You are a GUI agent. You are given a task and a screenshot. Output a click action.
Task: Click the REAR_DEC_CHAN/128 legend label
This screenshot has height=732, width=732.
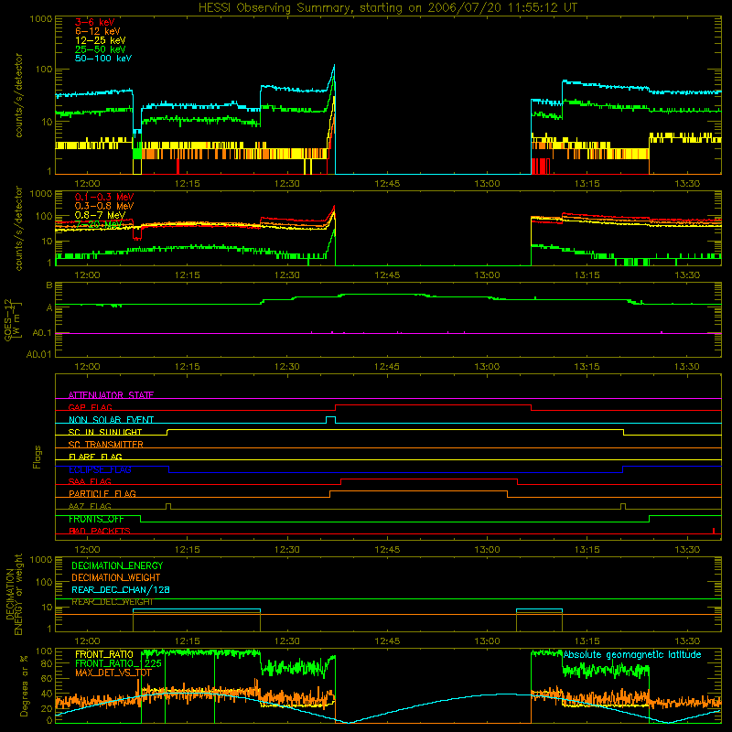(x=121, y=589)
